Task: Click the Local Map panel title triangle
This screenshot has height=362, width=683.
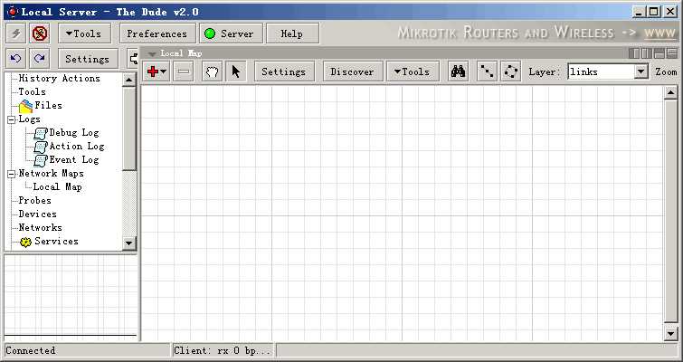Action: coord(152,54)
